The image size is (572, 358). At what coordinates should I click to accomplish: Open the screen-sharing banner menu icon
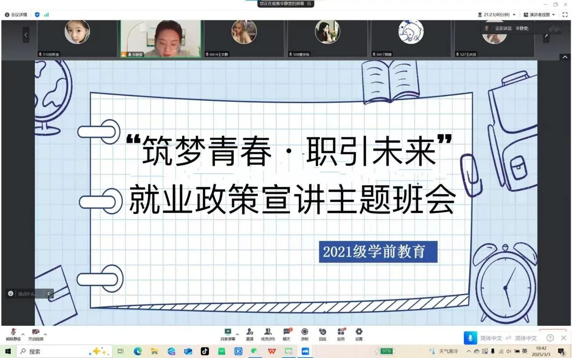(309, 3)
